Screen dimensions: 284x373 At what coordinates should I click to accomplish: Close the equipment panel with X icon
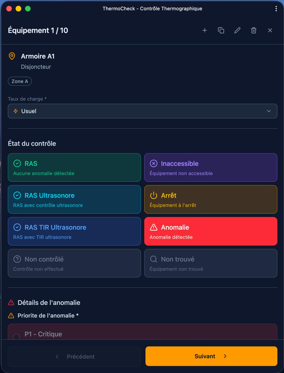(x=270, y=30)
